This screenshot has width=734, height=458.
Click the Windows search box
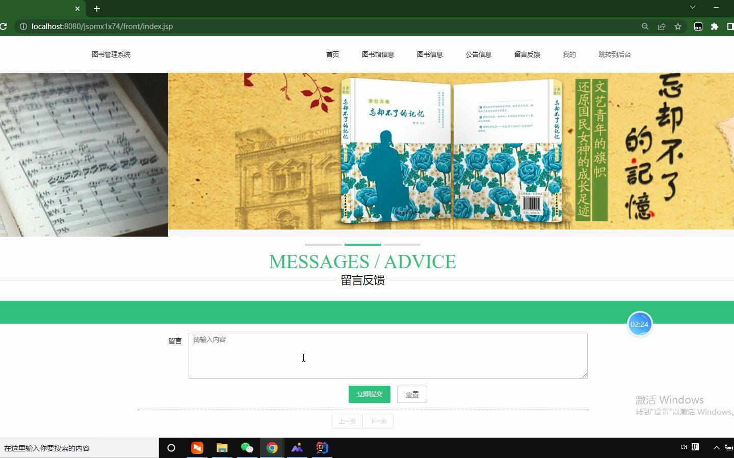click(x=79, y=448)
